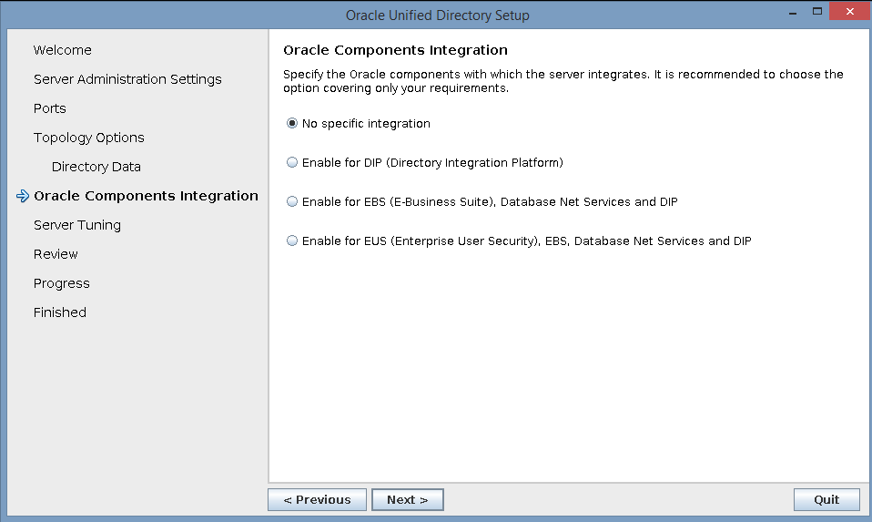Viewport: 872px width, 522px height.
Task: Select the Directory Data sub-step
Action: coord(96,167)
